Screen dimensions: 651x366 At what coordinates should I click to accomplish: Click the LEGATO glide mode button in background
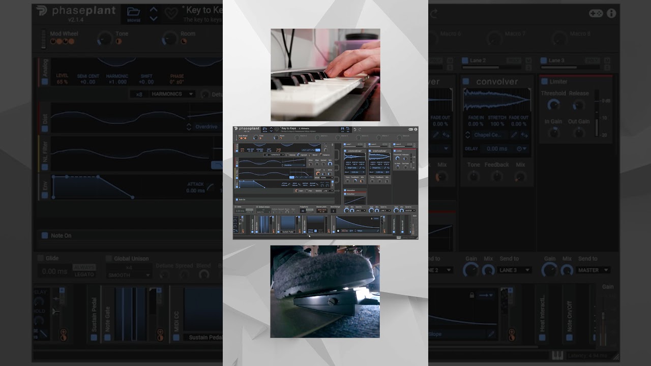84,274
